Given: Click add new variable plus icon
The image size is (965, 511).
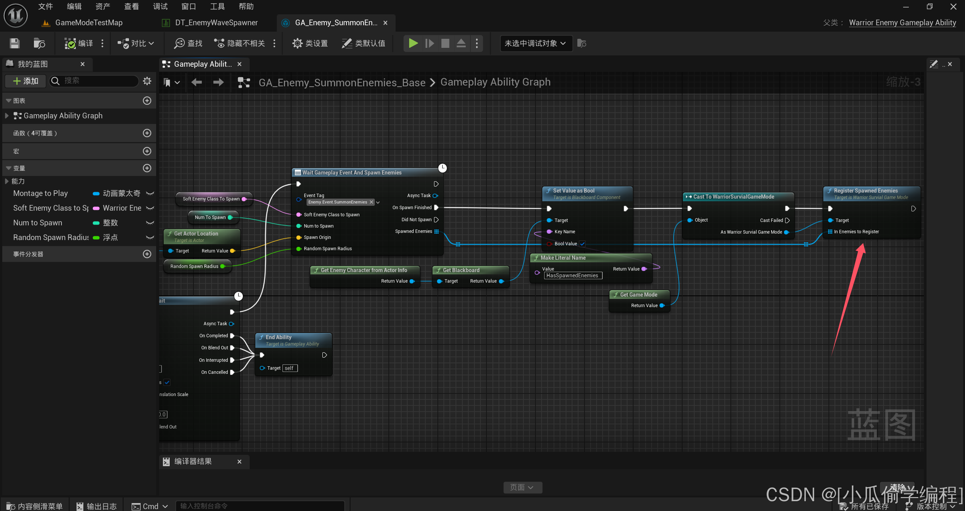Looking at the screenshot, I should pos(147,168).
